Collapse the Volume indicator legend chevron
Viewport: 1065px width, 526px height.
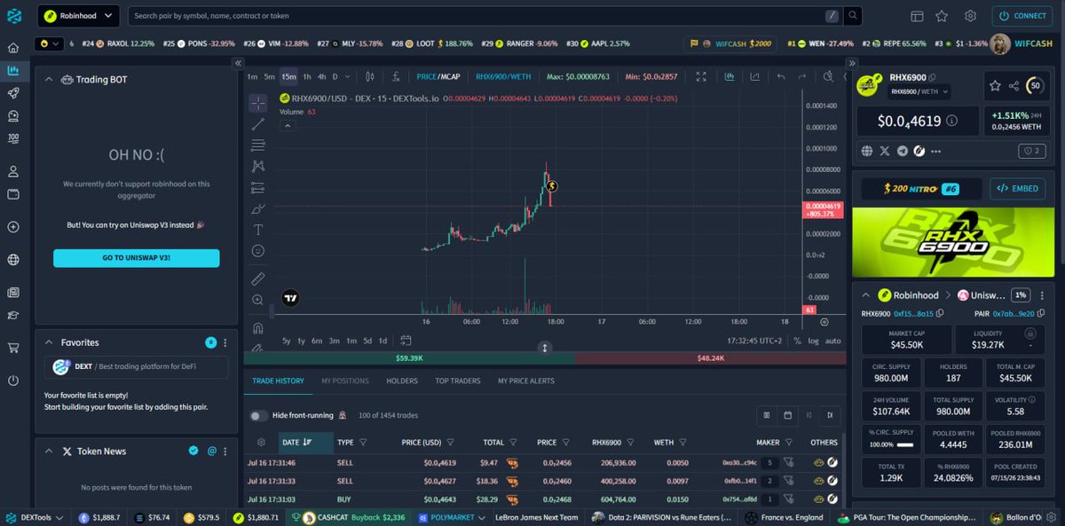click(x=287, y=126)
